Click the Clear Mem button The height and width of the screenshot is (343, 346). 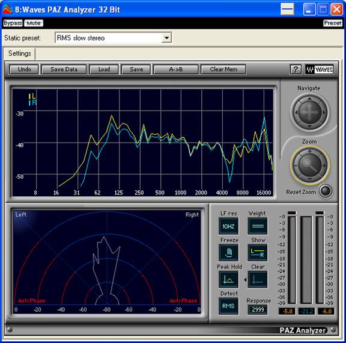pyautogui.click(x=223, y=69)
